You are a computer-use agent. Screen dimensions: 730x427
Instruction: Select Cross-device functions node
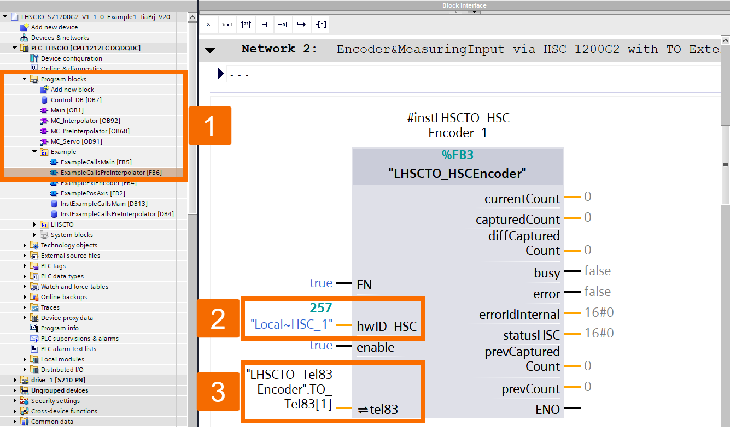point(64,411)
